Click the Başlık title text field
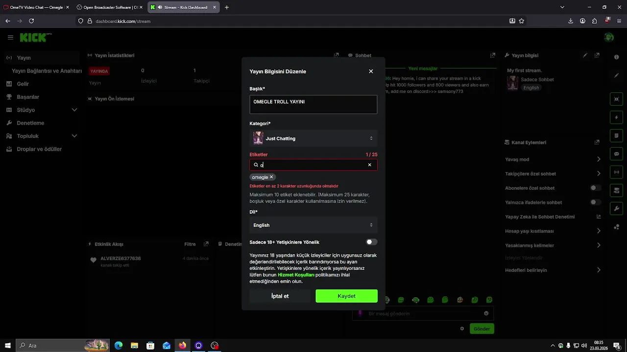627x352 pixels. click(x=313, y=105)
